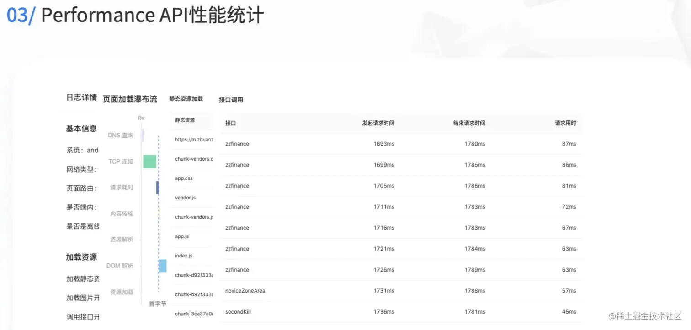
Task: Click the 57ms duration cell
Action: pyautogui.click(x=569, y=291)
